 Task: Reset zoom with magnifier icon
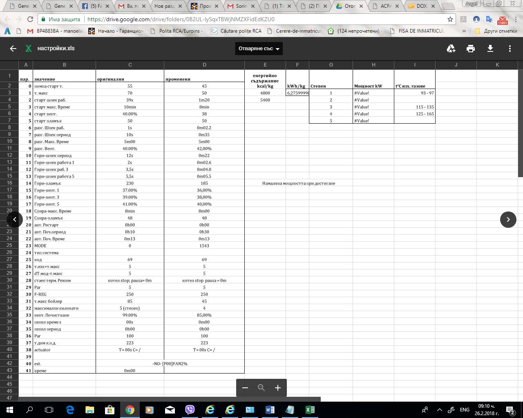pos(261,388)
